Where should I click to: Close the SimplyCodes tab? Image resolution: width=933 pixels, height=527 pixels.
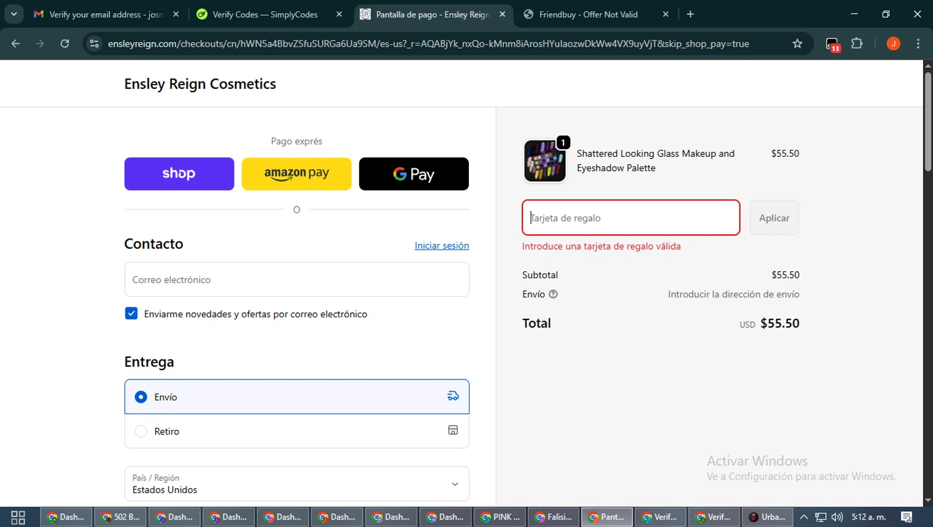[339, 14]
